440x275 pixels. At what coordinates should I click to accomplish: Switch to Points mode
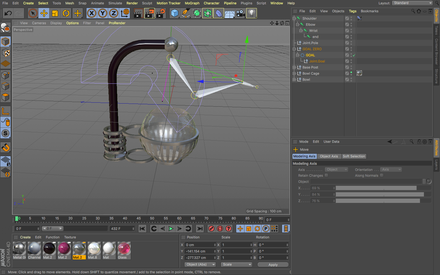pyautogui.click(x=5, y=75)
